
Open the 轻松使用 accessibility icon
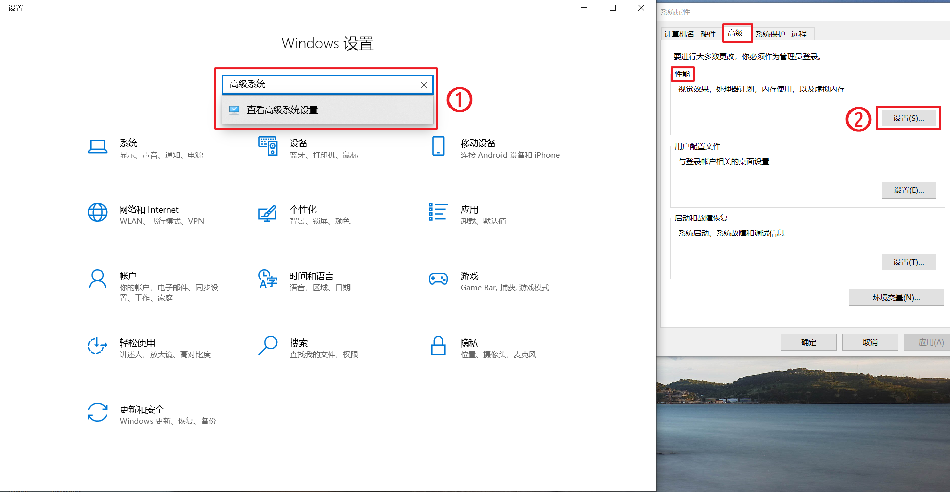[97, 346]
